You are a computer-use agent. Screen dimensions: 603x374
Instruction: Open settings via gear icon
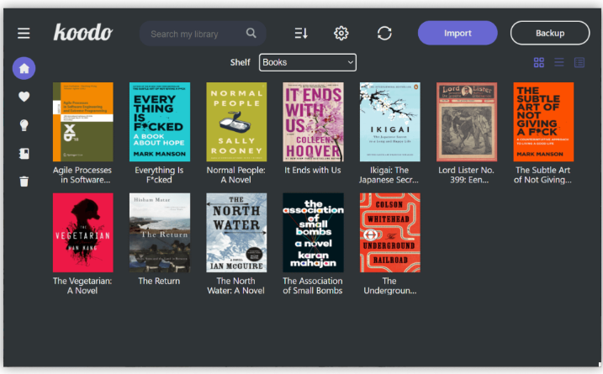click(341, 34)
